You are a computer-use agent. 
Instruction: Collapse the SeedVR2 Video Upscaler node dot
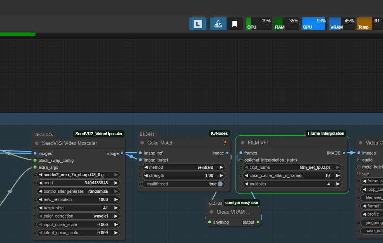tap(37, 143)
